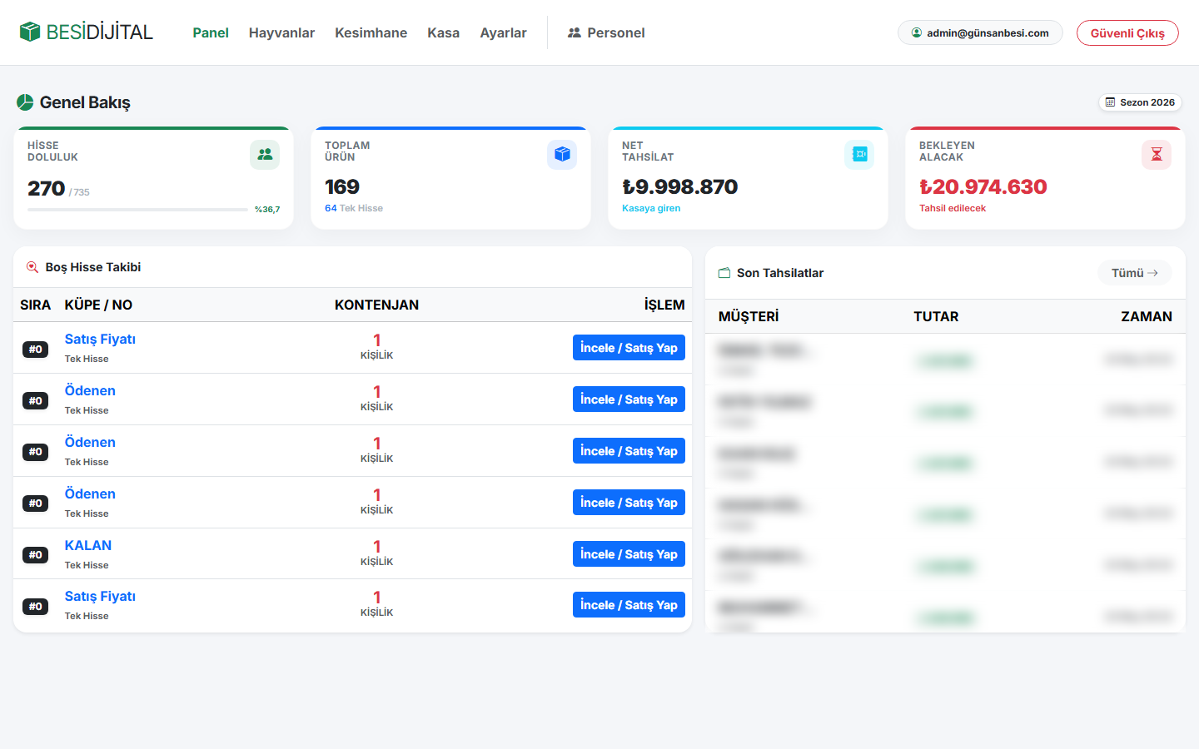The width and height of the screenshot is (1199, 749).
Task: Click İncele / Satış Yap in first Satış Fiyatı row
Action: coord(629,348)
